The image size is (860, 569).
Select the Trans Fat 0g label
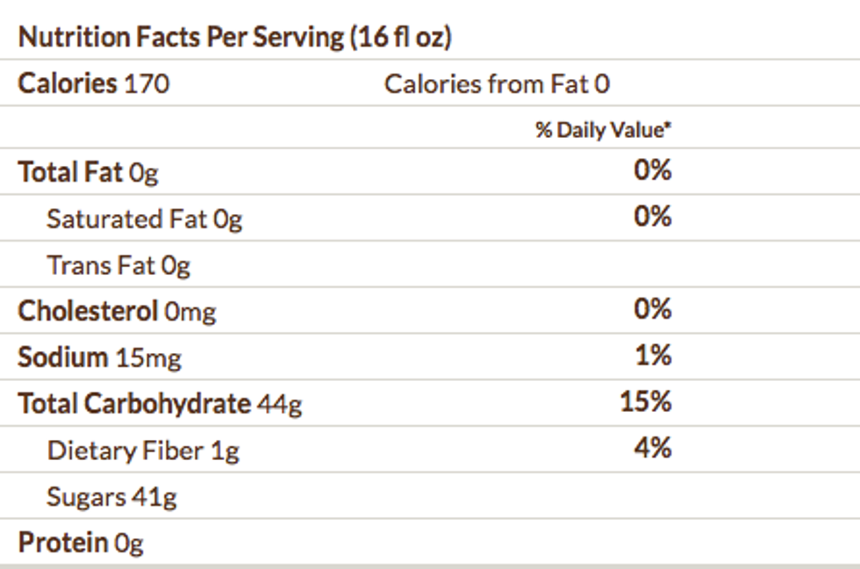[118, 265]
